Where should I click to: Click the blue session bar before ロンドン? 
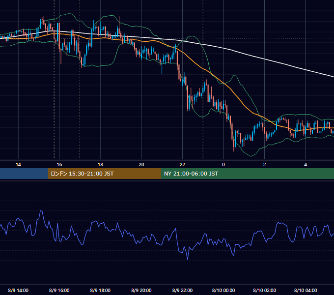click(24, 174)
